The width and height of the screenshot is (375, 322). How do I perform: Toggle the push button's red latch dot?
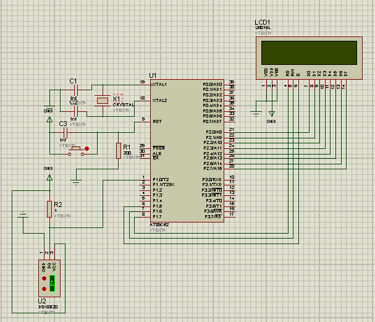[x=87, y=148]
